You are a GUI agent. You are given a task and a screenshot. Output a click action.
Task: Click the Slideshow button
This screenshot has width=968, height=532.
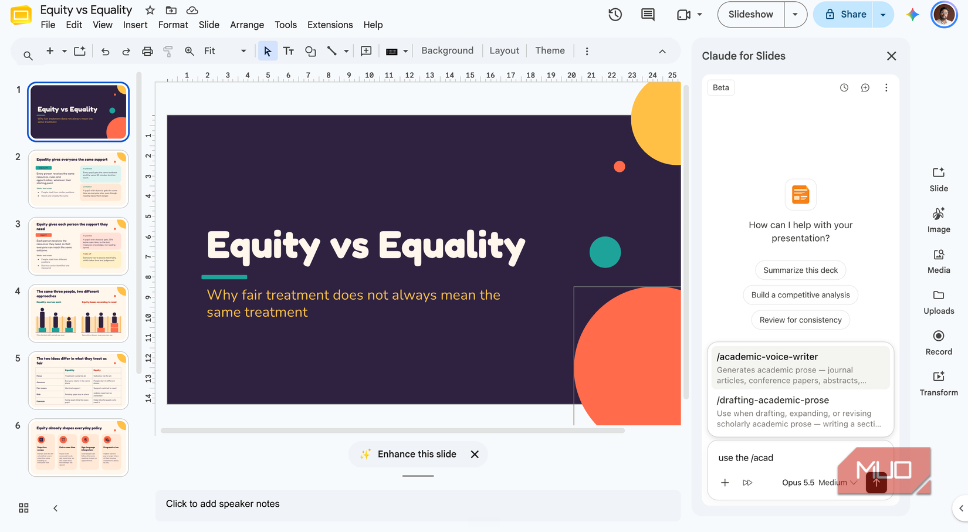point(751,15)
